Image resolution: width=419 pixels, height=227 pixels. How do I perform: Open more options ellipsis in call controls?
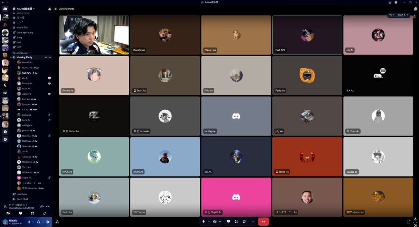252,221
